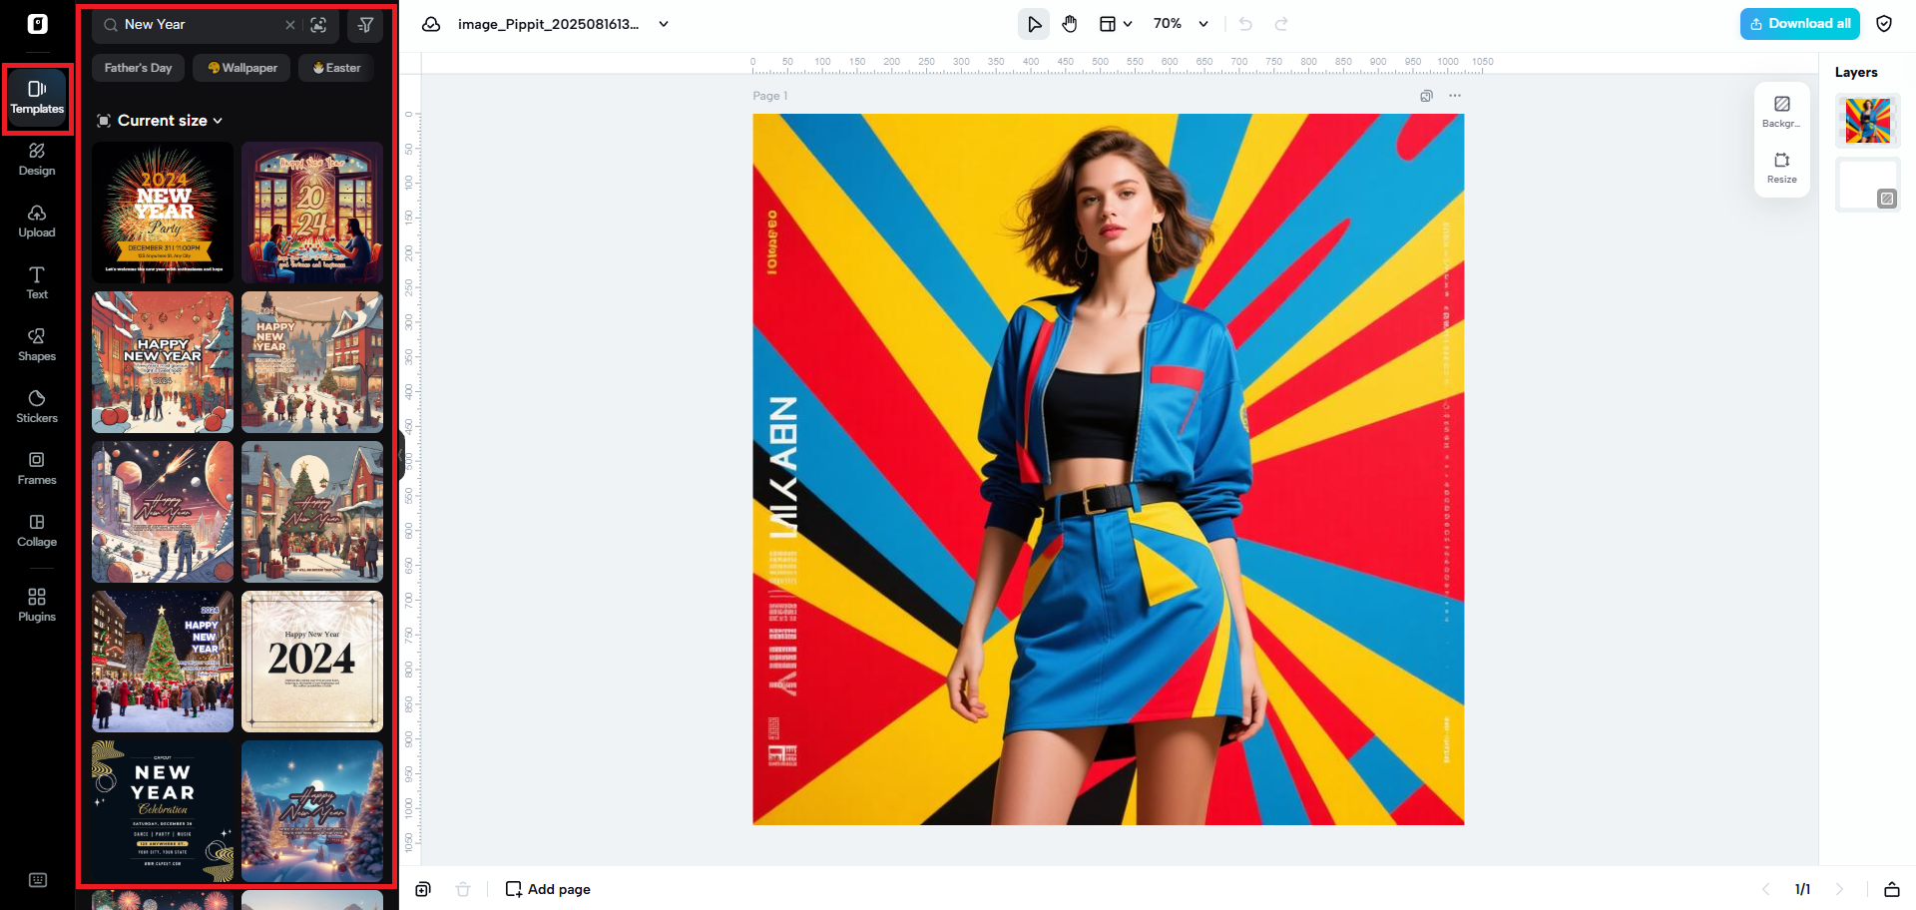
Task: Open the Design panel
Action: coord(36,160)
